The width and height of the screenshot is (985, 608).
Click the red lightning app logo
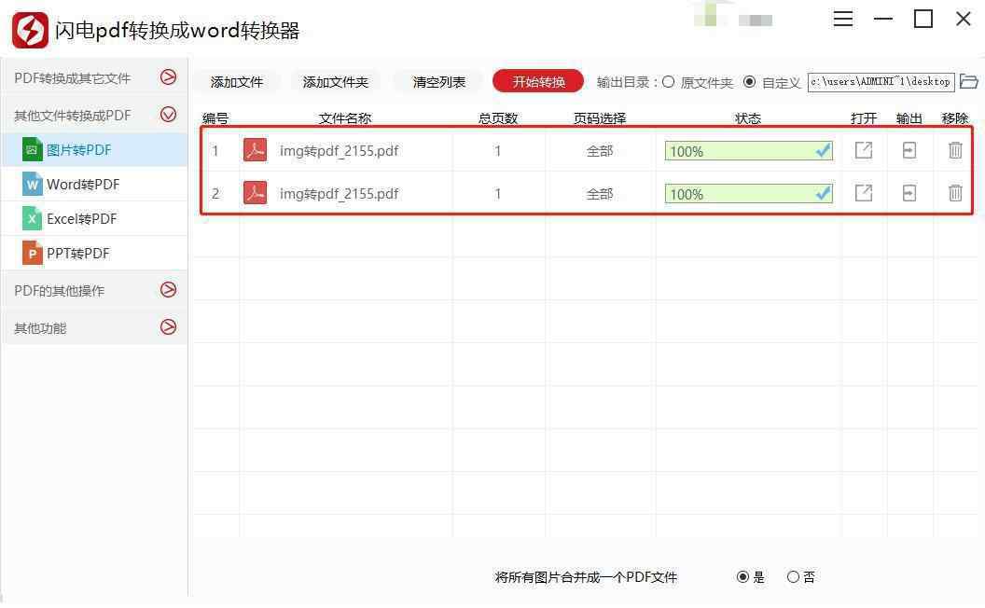30,30
